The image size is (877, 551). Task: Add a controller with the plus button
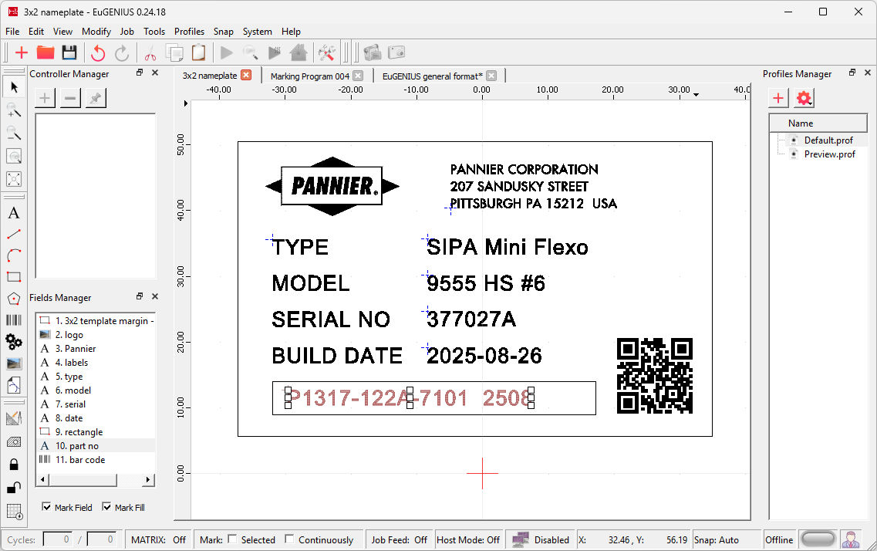point(45,99)
